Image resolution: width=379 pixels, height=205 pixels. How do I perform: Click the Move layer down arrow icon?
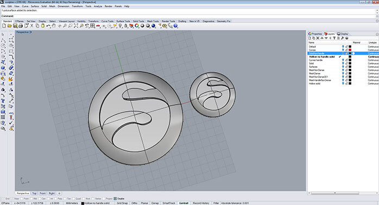click(x=326, y=38)
